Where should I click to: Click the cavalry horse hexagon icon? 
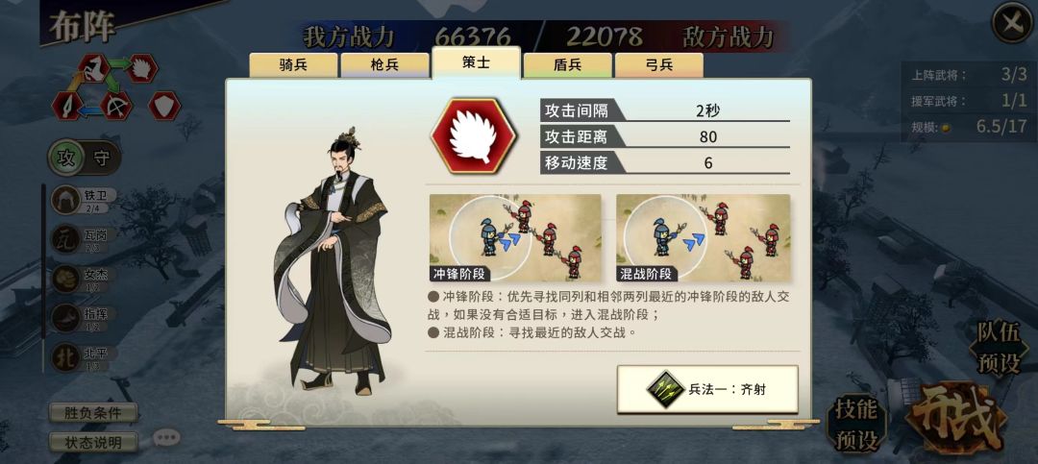tap(95, 67)
